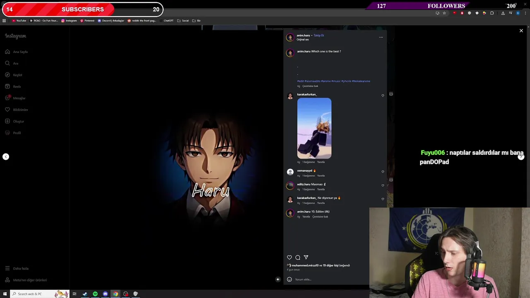Mute or unmute the reel audio

click(278, 279)
